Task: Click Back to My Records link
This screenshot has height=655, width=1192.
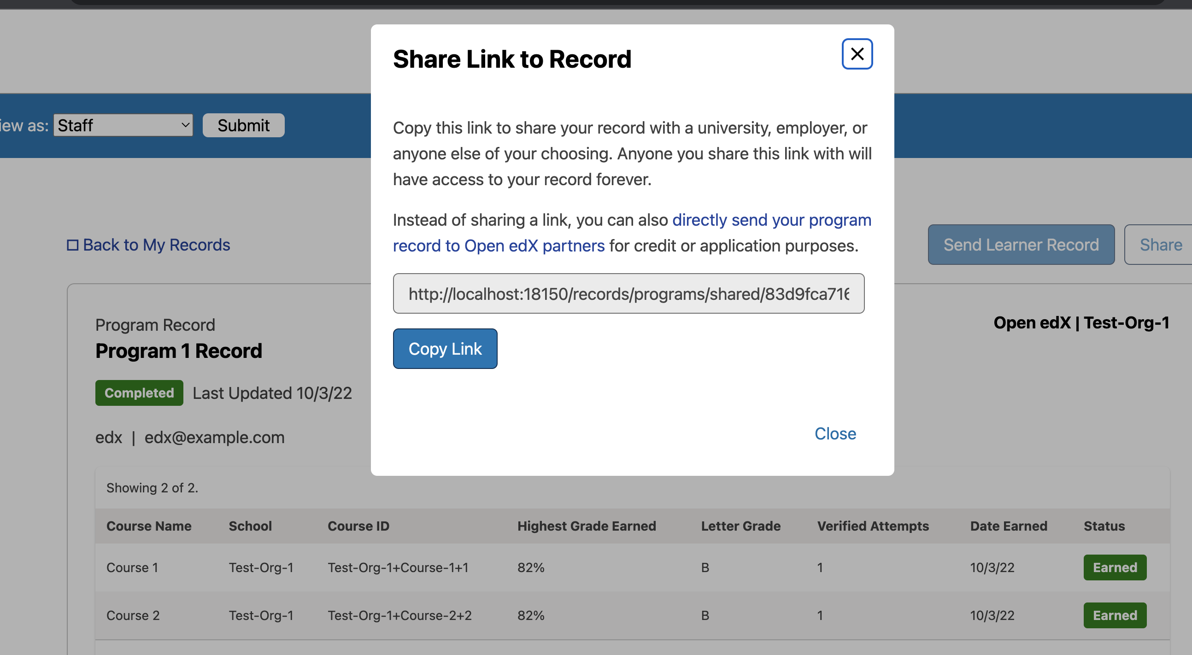Action: coord(156,245)
